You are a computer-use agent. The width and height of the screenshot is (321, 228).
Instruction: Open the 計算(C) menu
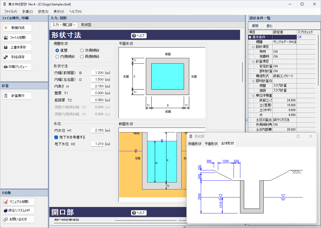28,12
